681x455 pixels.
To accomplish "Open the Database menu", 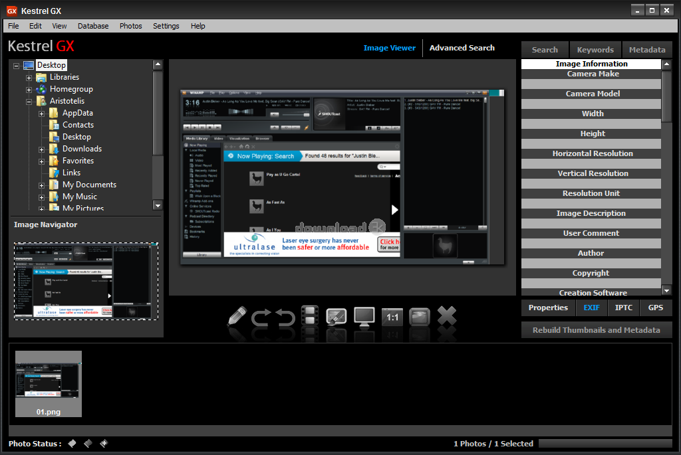I will coord(93,26).
